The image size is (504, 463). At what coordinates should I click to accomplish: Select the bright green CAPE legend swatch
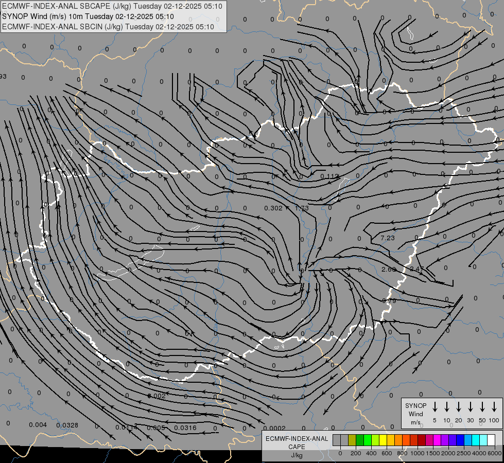tap(368, 440)
